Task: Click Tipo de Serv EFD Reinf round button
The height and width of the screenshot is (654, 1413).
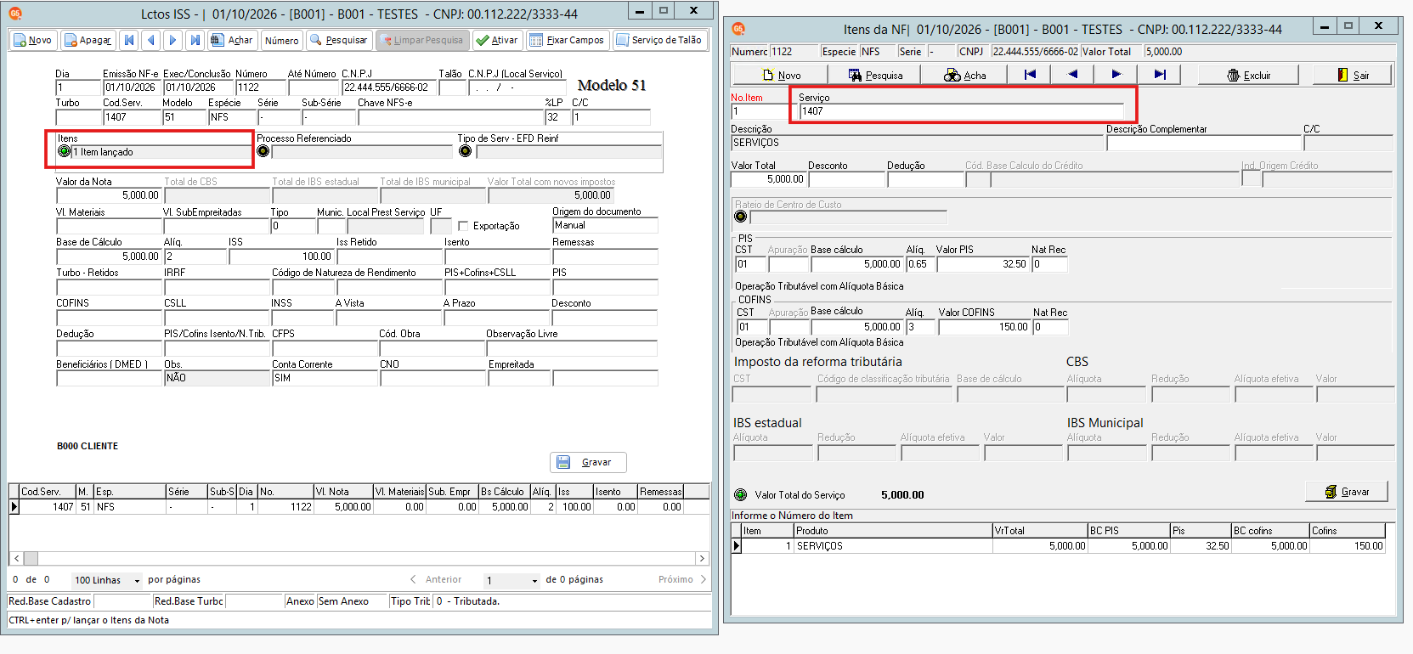Action: tap(465, 151)
